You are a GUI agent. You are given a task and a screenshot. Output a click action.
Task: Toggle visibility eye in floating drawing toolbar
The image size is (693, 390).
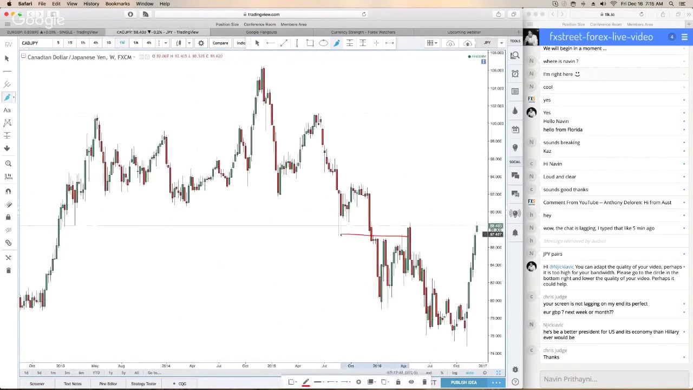411,382
